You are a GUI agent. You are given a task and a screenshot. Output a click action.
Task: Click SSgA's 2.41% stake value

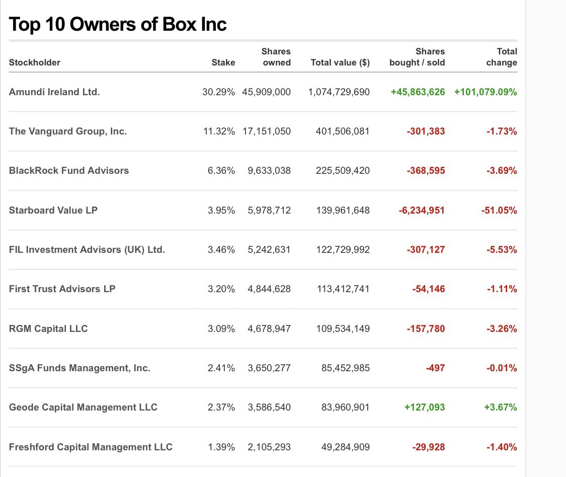(221, 369)
